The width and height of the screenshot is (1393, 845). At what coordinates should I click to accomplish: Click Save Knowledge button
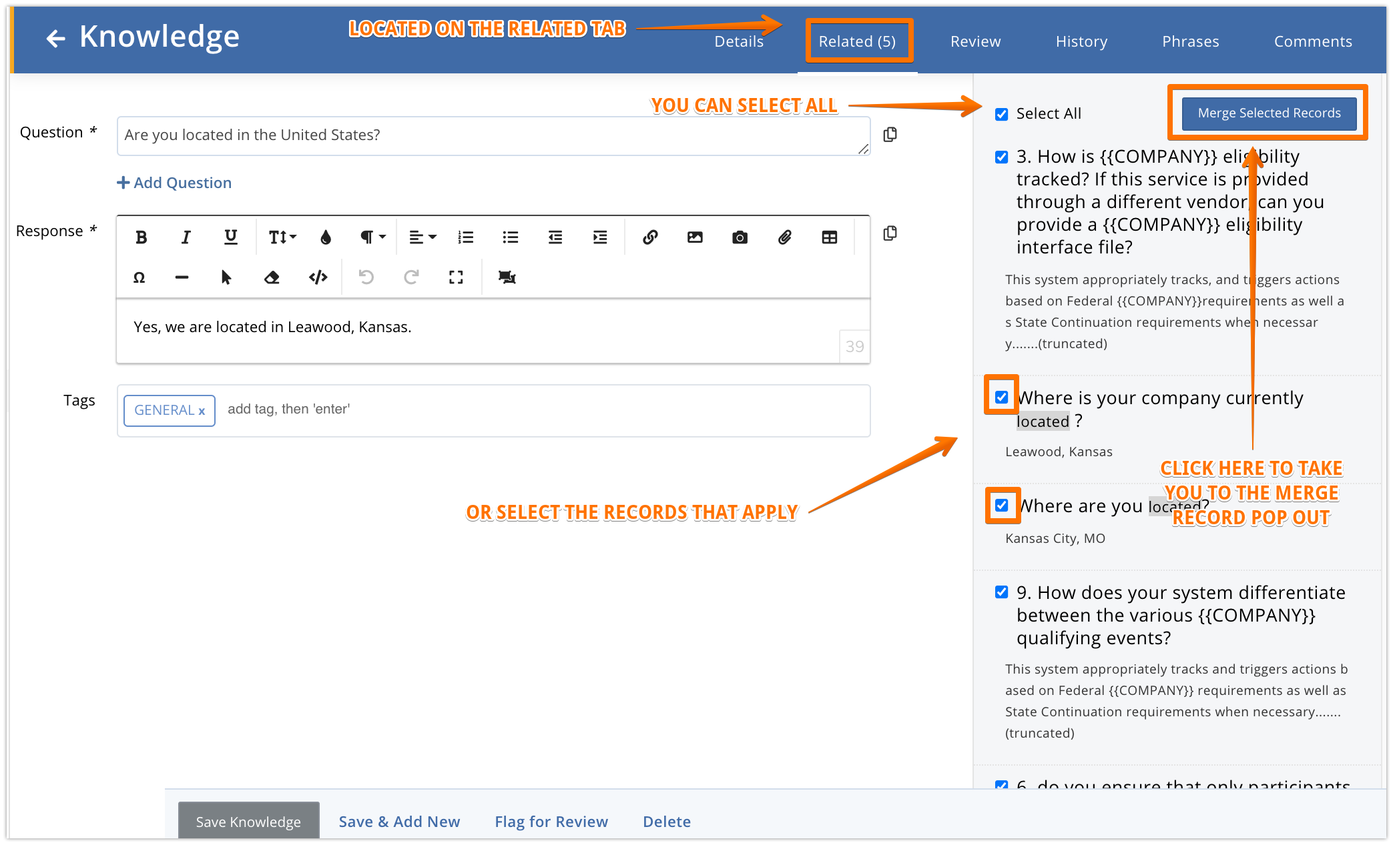pos(248,822)
